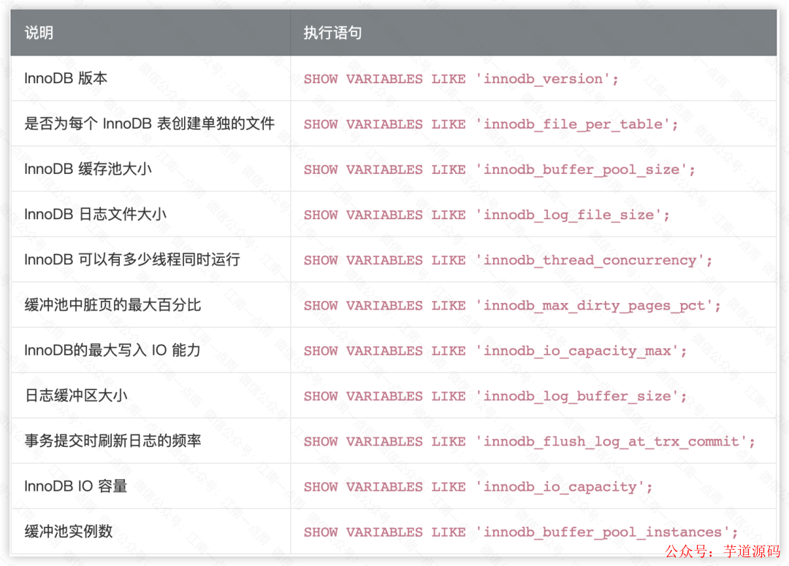This screenshot has height=566, width=789.
Task: Select the innodb_flush_log_at_trx_commit statement
Action: tap(530, 441)
